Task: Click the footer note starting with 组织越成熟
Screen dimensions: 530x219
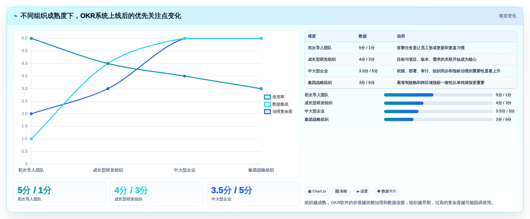Action: coord(400,203)
